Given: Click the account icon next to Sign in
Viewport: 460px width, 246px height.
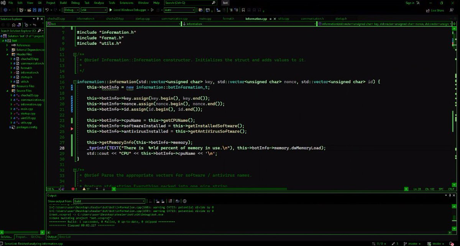Looking at the screenshot, I should [x=418, y=3].
